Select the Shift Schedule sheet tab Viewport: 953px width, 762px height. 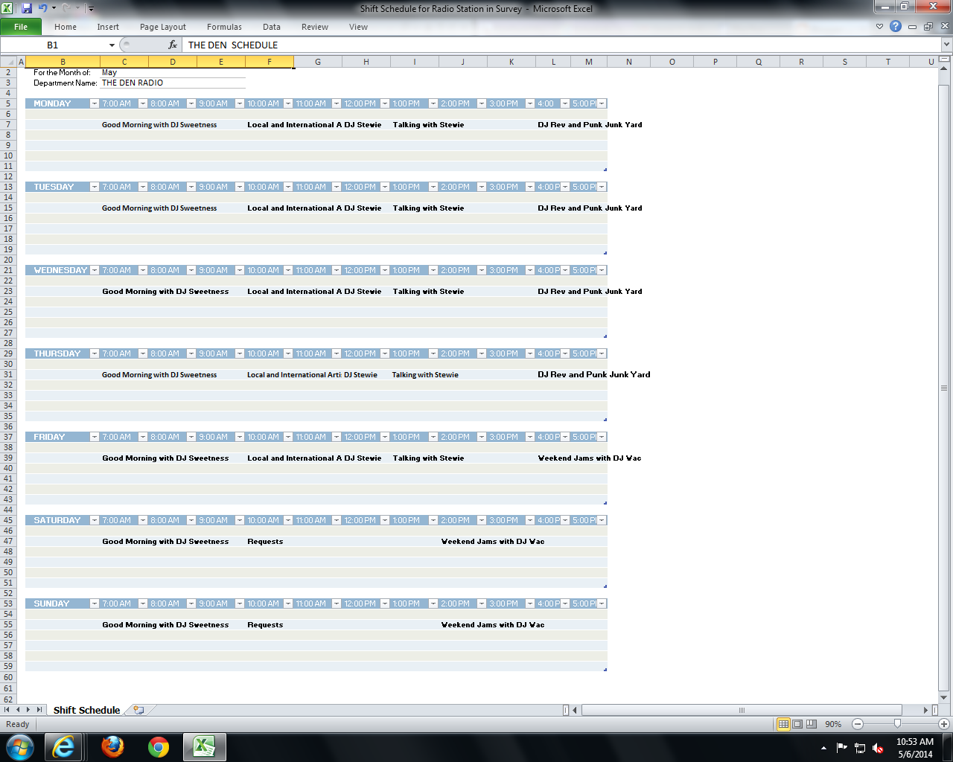pyautogui.click(x=86, y=710)
